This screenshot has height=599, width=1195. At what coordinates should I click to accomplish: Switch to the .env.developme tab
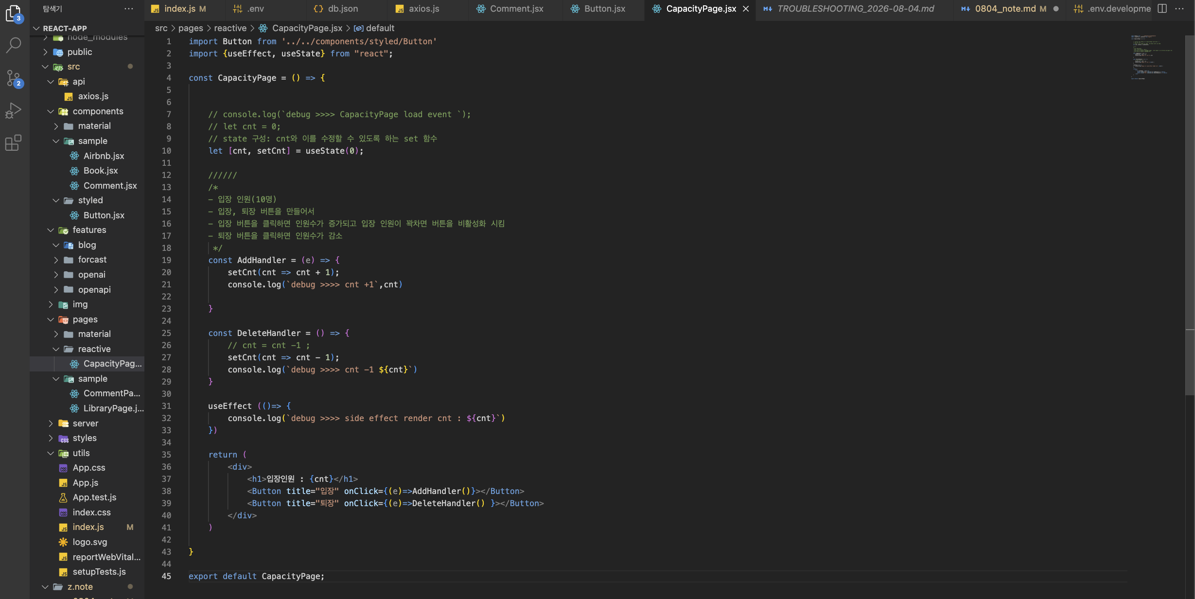1109,9
